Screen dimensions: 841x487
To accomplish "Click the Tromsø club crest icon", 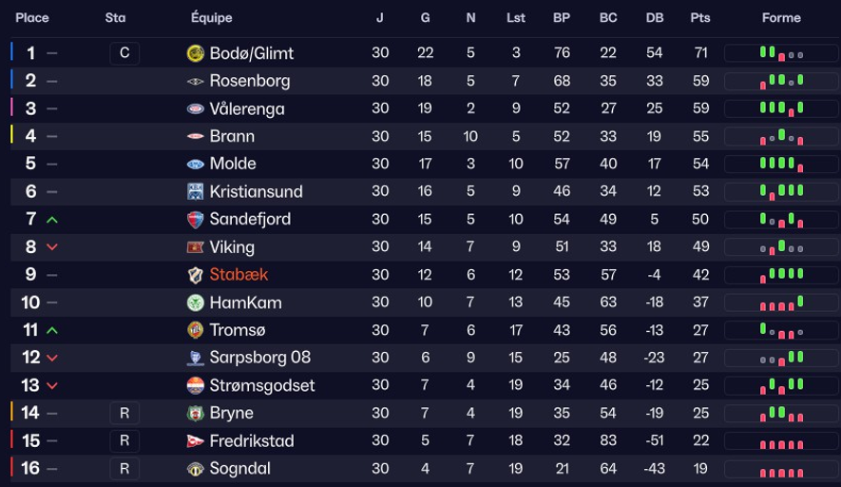I will (x=196, y=330).
